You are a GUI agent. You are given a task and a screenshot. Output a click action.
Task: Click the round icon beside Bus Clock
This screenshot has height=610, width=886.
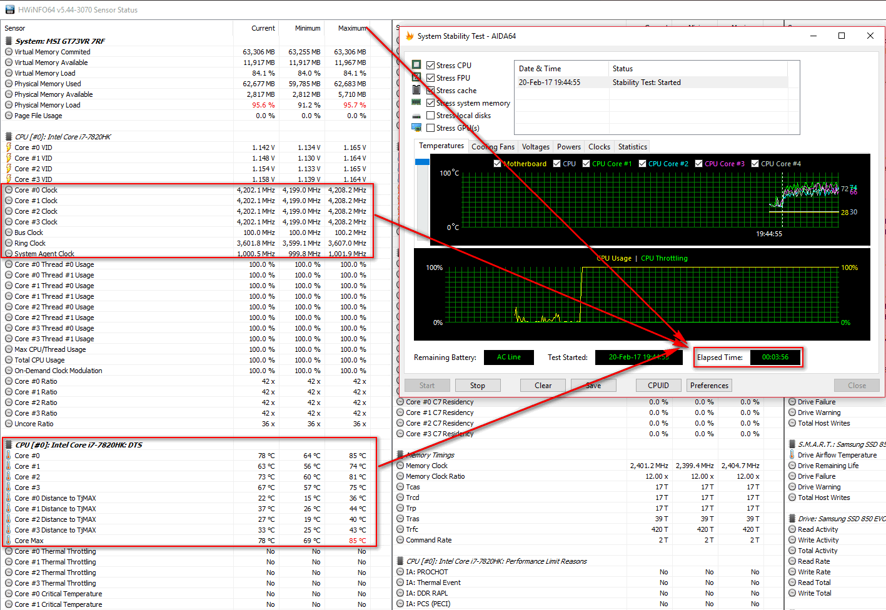click(9, 232)
